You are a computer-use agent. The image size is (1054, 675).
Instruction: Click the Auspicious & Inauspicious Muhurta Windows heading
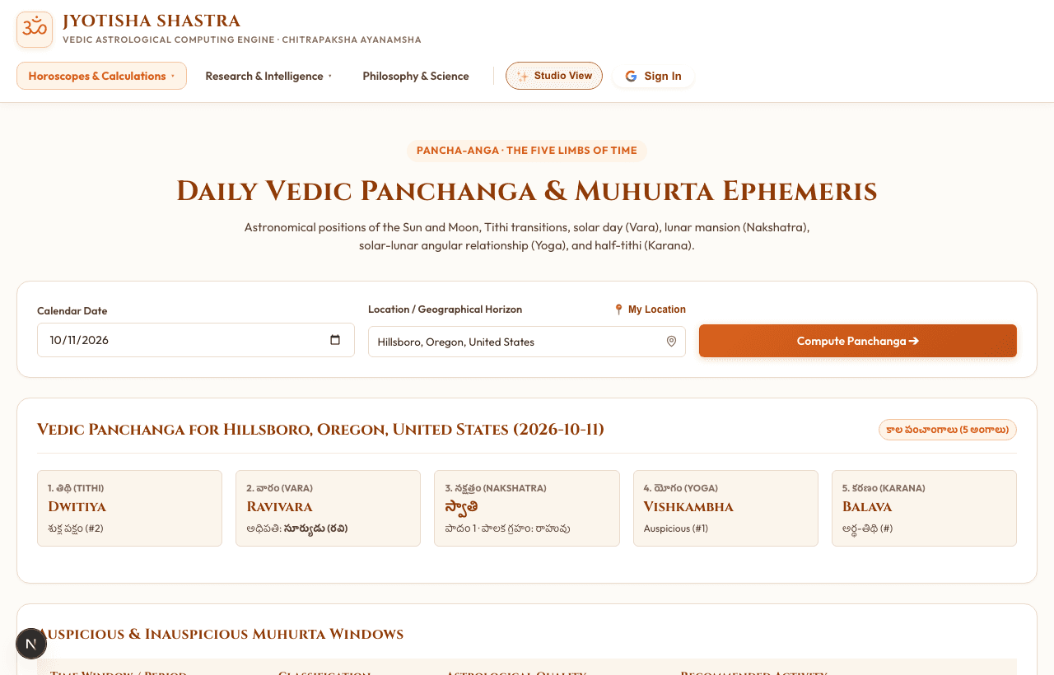(221, 634)
